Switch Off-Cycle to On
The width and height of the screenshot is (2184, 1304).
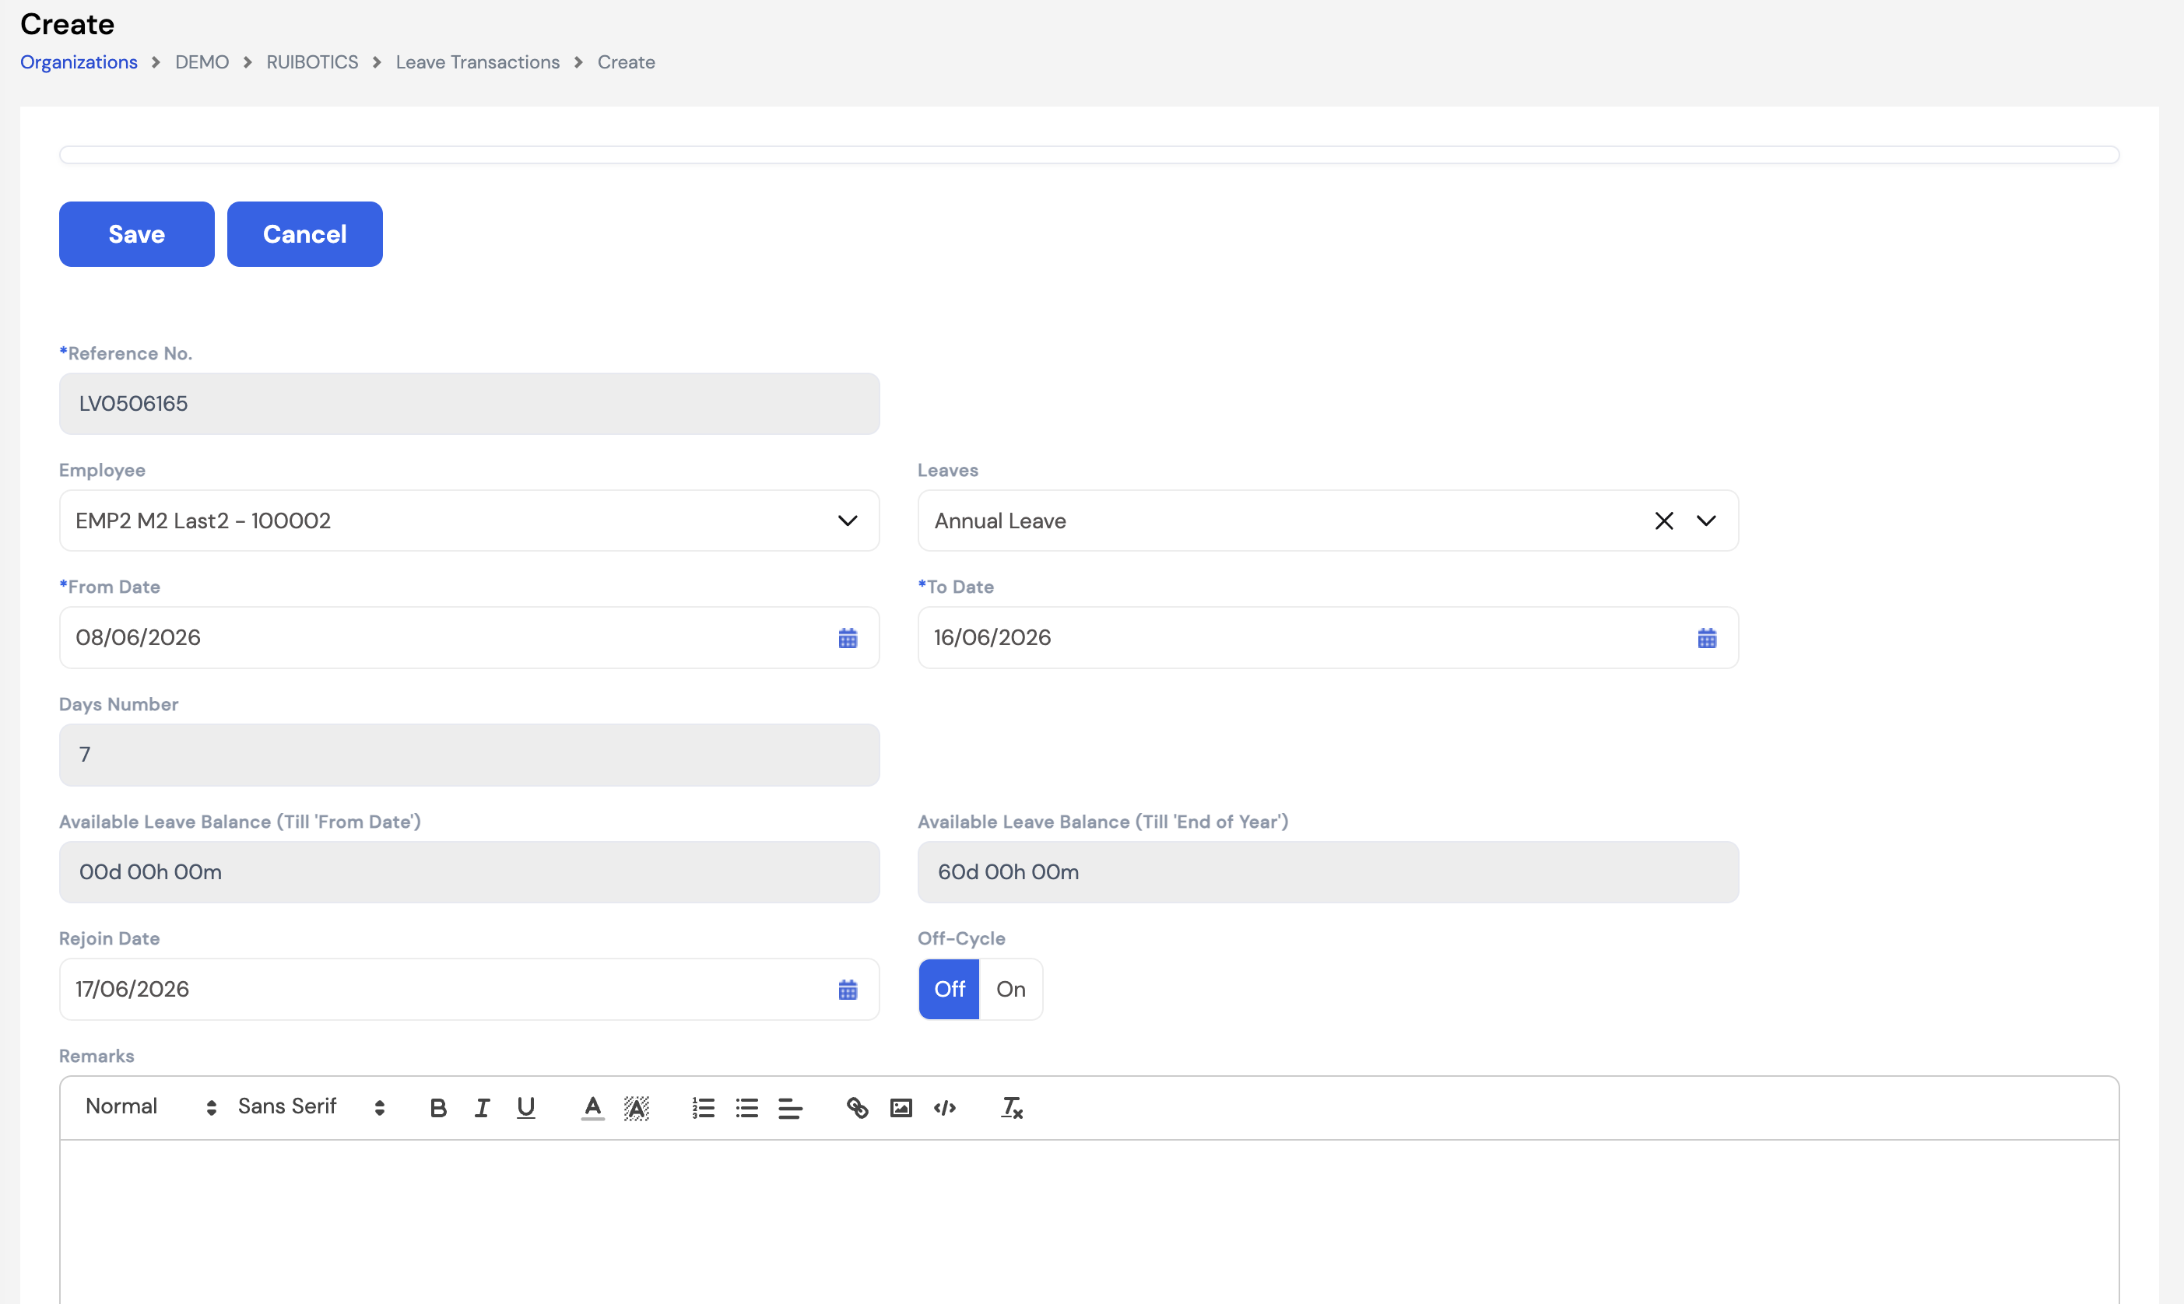(1011, 990)
